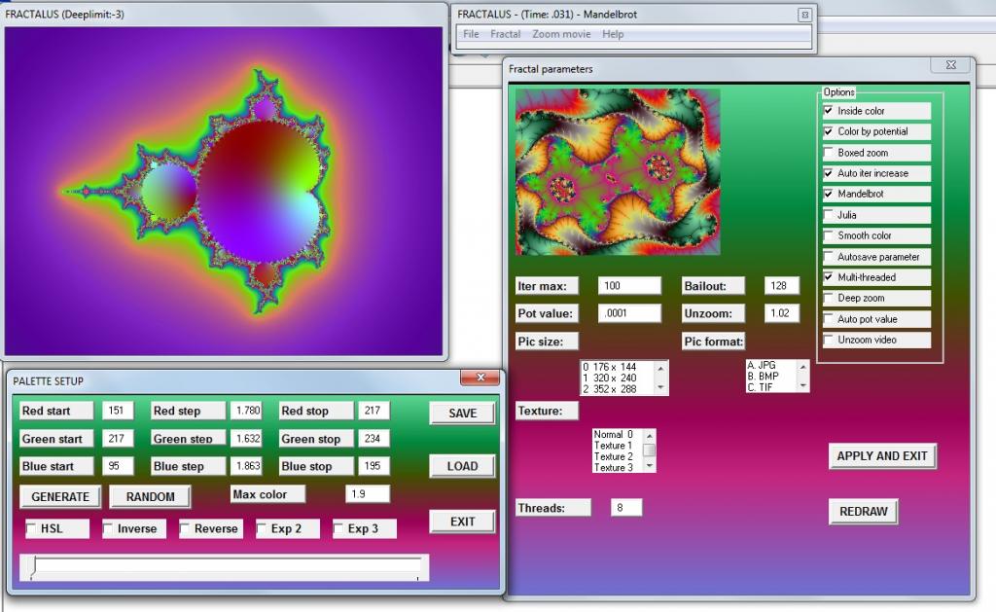Check the Julia checkbox
Screen dimensions: 996x612
coord(829,215)
